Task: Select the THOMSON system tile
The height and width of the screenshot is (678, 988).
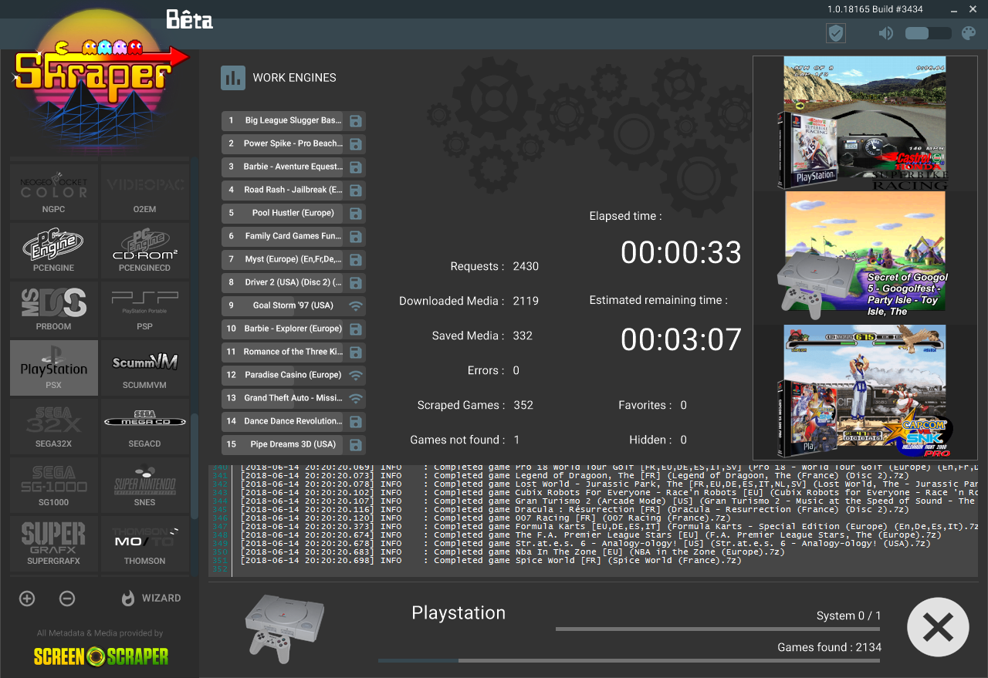Action: [145, 544]
